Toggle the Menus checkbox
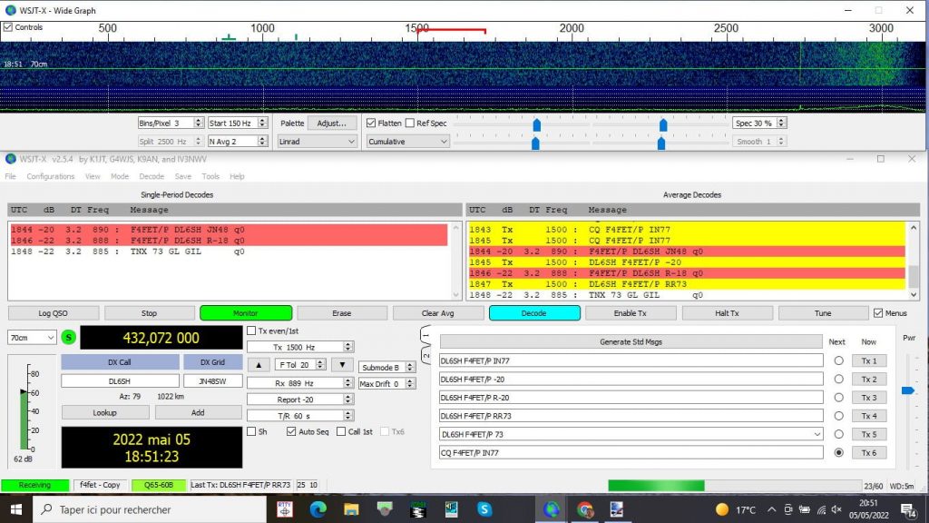929x523 pixels. 878,313
